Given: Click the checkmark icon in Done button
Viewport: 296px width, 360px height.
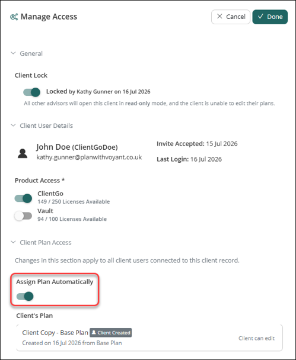Looking at the screenshot, I should click(260, 17).
